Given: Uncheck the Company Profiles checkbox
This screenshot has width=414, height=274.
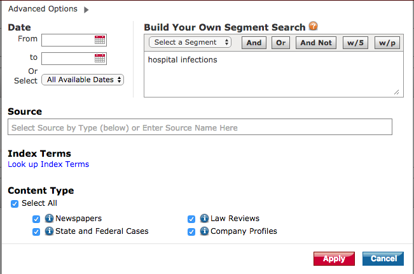Looking at the screenshot, I should 191,232.
